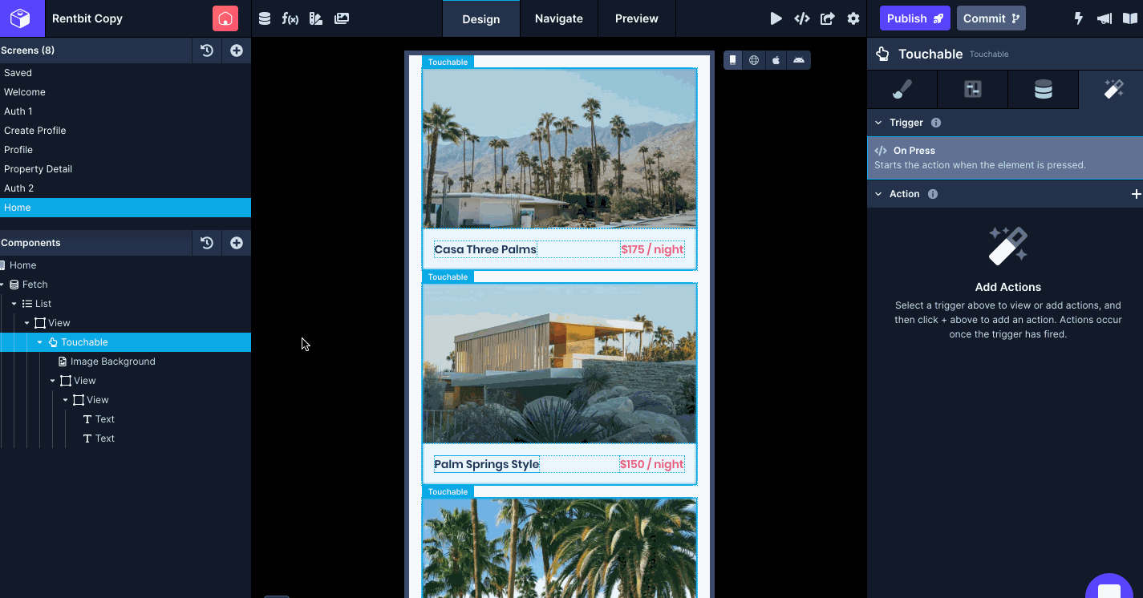Screen dimensions: 1143x598
Task: Open the Welcome screen
Action: pyautogui.click(x=125, y=92)
